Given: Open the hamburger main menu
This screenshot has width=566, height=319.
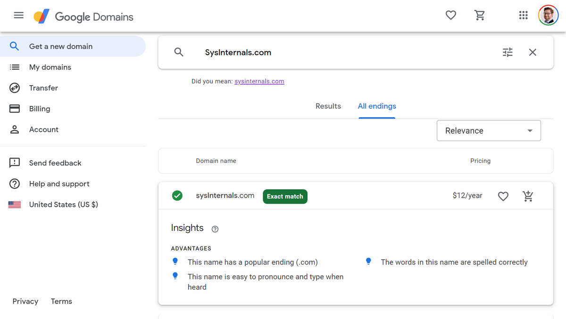Looking at the screenshot, I should (18, 16).
